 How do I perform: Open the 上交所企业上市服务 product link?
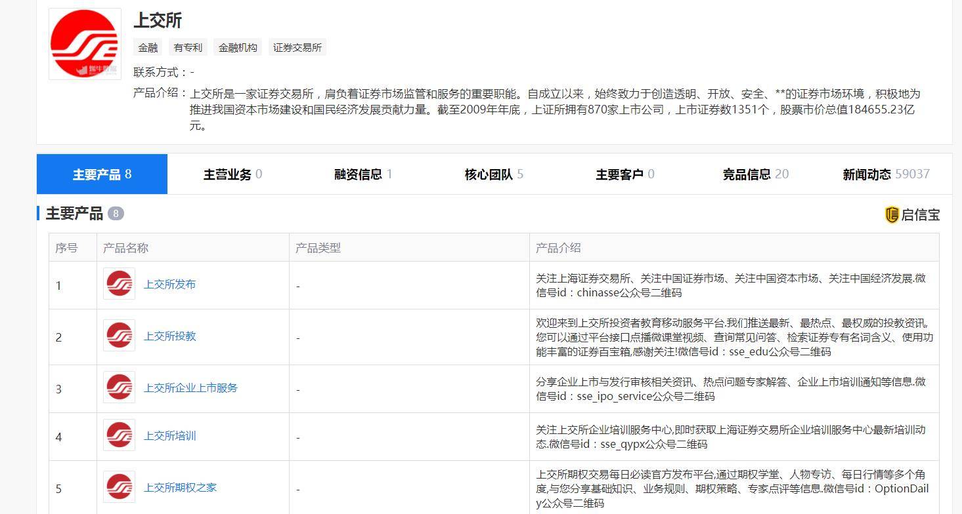click(190, 388)
